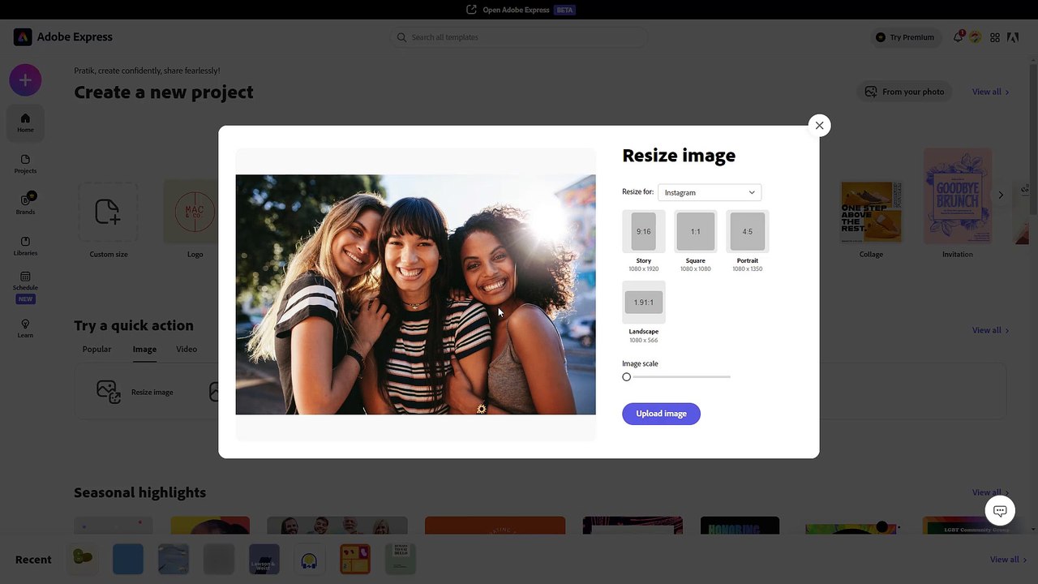This screenshot has width=1038, height=584.
Task: Choose the Invitation project tile
Action: coord(957,204)
